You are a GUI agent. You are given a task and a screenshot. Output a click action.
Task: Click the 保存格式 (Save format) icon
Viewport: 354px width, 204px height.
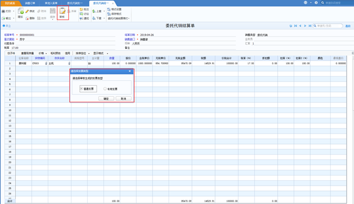[x=109, y=14]
